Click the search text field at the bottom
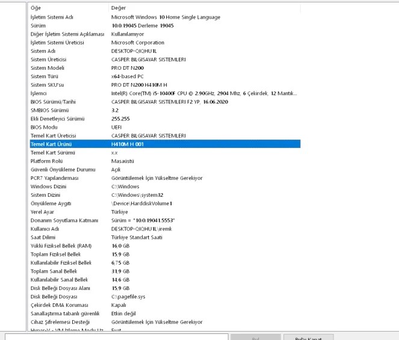 pyautogui.click(x=114, y=336)
